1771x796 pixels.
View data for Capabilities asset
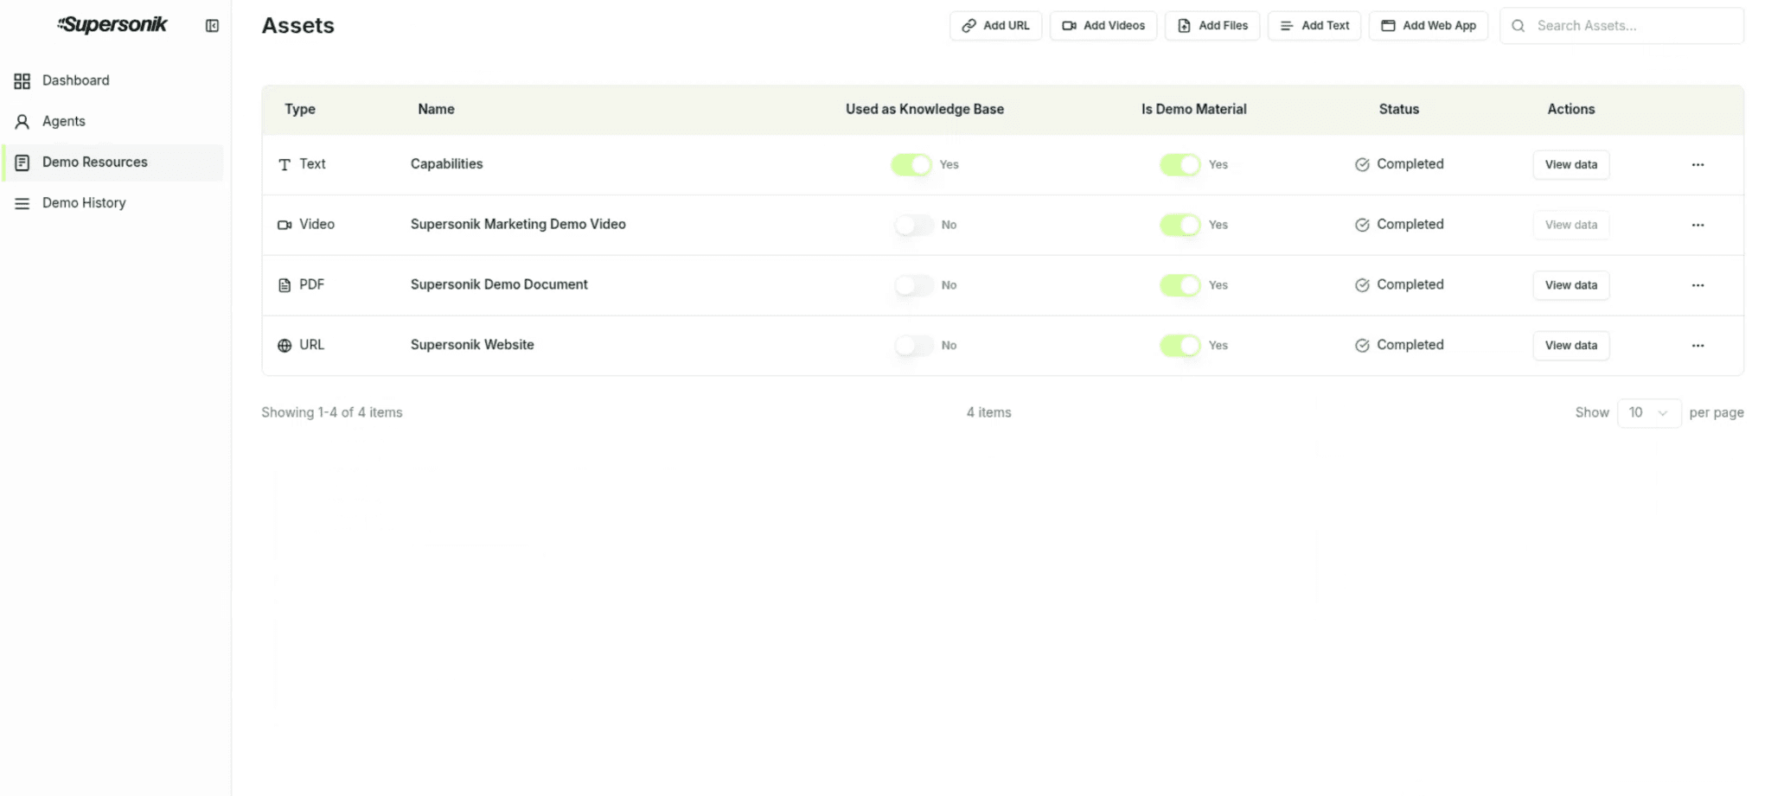(1571, 165)
